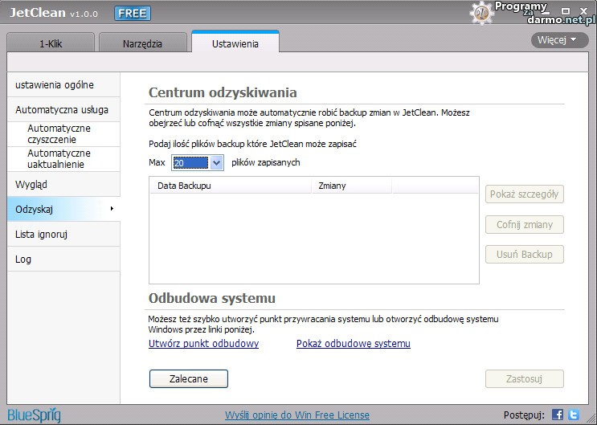Switch to the 1-Klik tab
Image resolution: width=597 pixels, height=425 pixels.
[x=51, y=44]
